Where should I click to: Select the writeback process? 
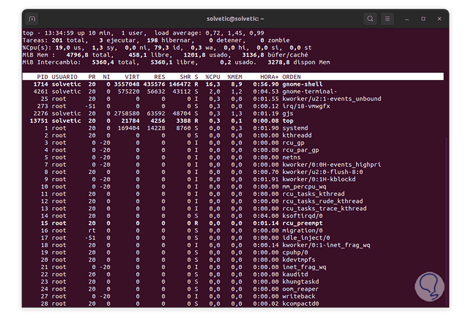tap(298, 296)
